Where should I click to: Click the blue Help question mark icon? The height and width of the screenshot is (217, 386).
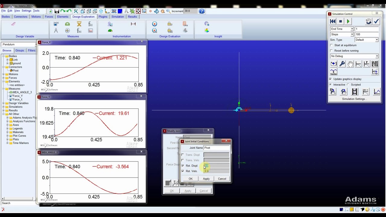[202, 11]
